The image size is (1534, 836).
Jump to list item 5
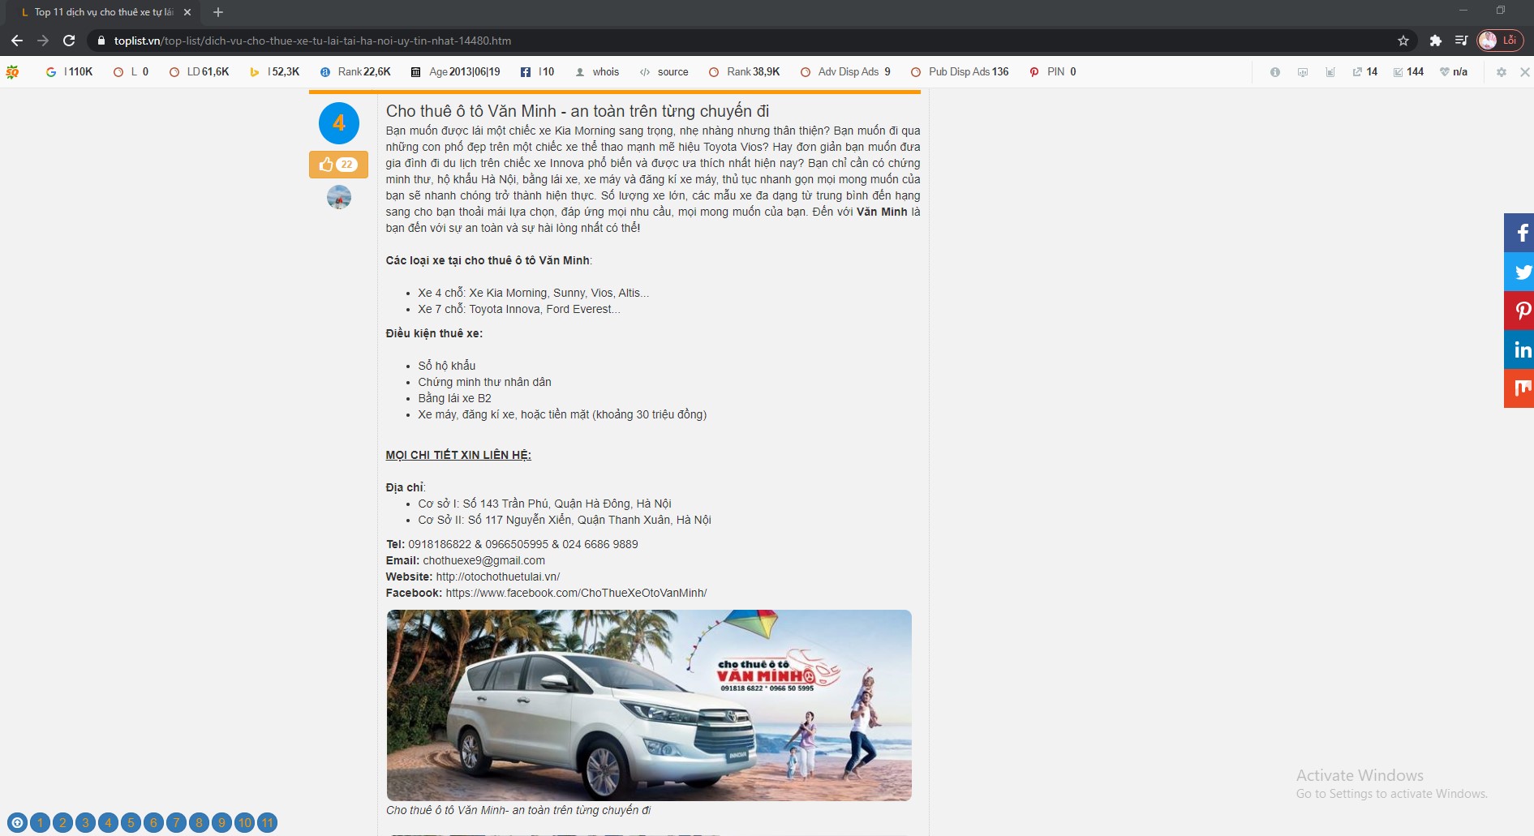[131, 823]
